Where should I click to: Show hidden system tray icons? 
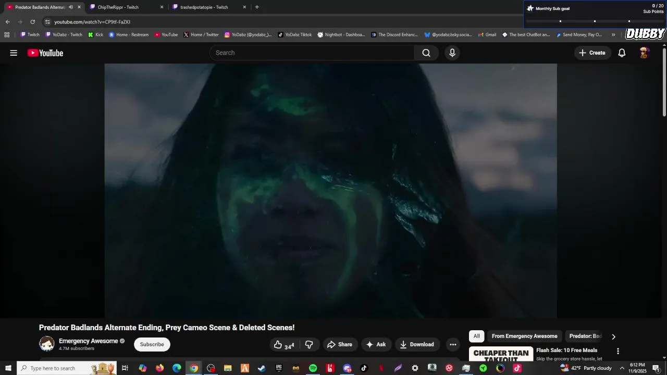point(622,368)
